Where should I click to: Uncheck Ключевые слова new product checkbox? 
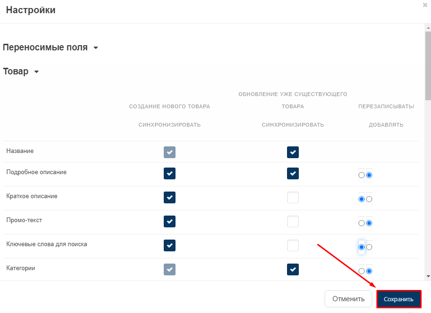tap(169, 245)
